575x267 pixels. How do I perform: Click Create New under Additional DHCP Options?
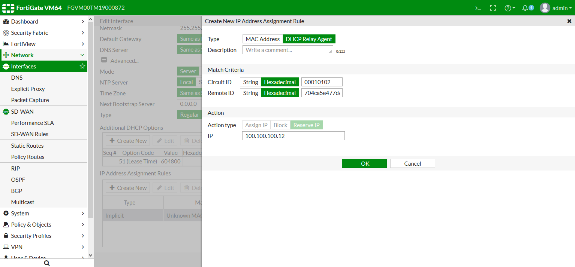[127, 140]
